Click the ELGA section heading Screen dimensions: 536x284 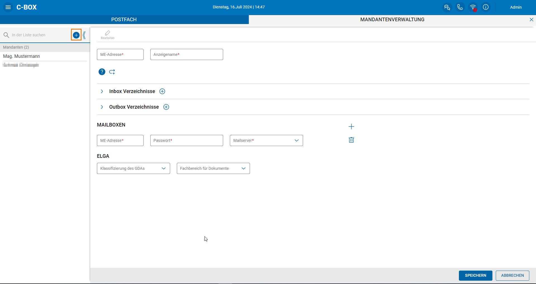(x=103, y=156)
